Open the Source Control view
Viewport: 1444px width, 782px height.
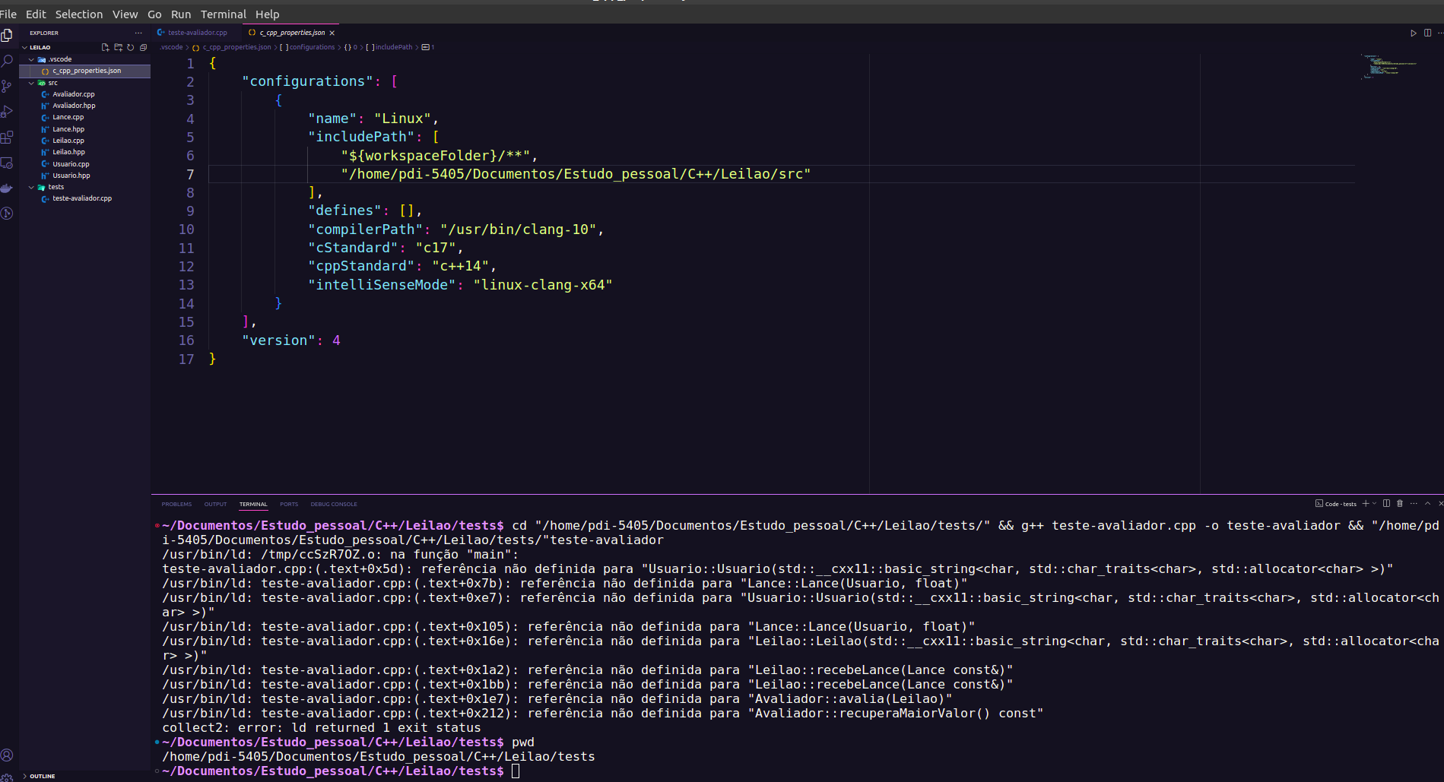[7, 86]
